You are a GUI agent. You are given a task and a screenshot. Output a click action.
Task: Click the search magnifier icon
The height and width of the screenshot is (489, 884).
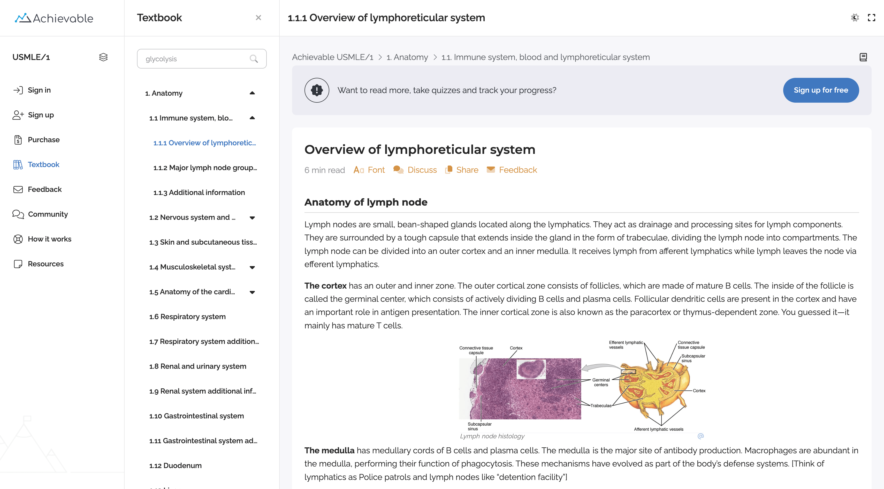pyautogui.click(x=254, y=59)
